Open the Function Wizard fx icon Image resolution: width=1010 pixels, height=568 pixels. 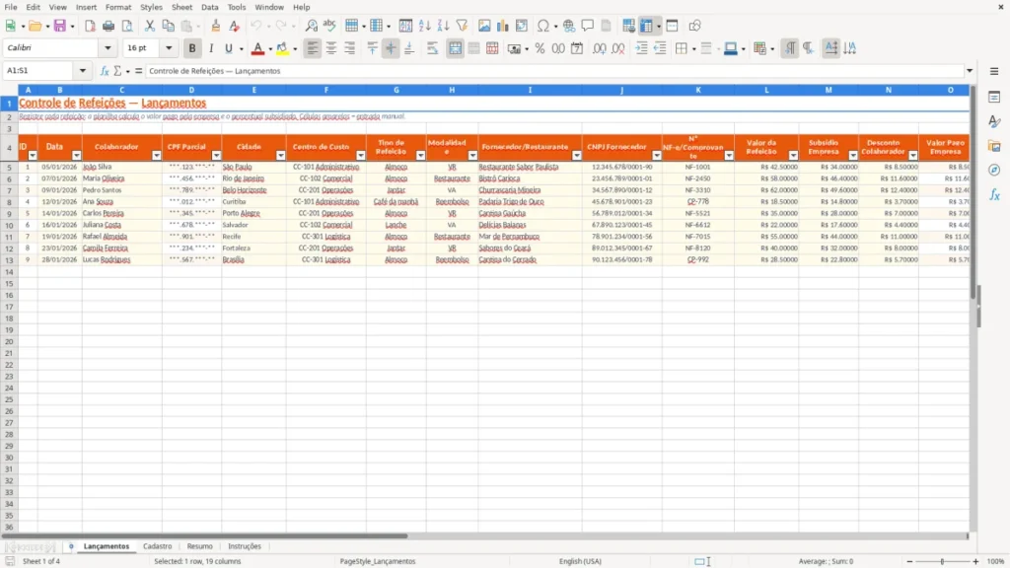[x=105, y=71]
